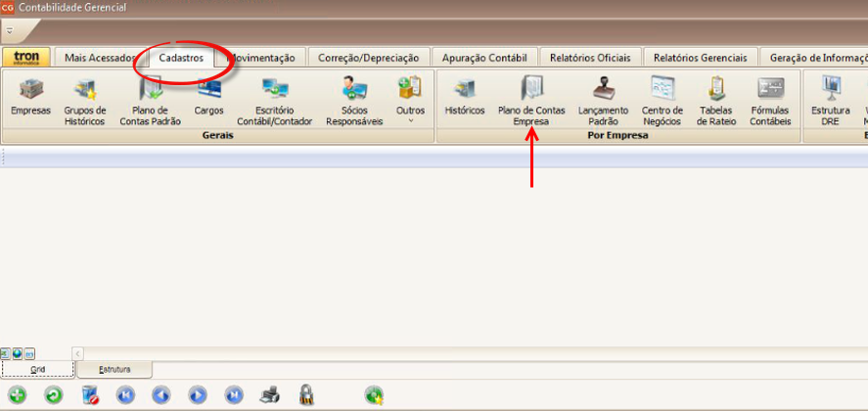Select Centro de Negócios icon
Viewport: 868px width, 411px height.
tap(662, 102)
